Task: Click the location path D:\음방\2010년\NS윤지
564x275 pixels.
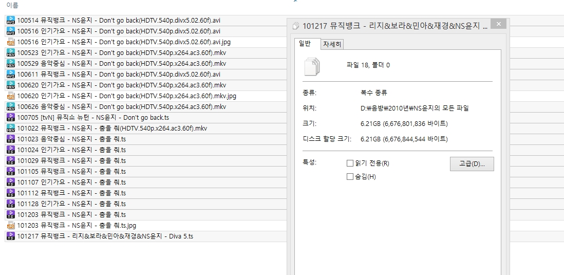Action: point(415,108)
